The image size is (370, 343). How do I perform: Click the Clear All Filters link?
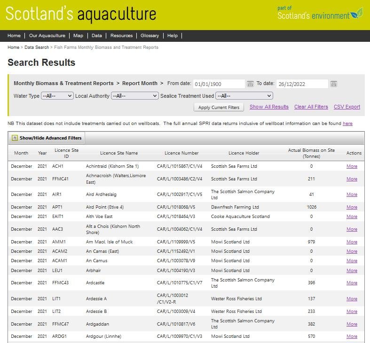click(x=311, y=107)
